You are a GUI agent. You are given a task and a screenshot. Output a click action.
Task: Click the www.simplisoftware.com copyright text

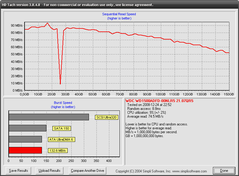(x=190, y=171)
